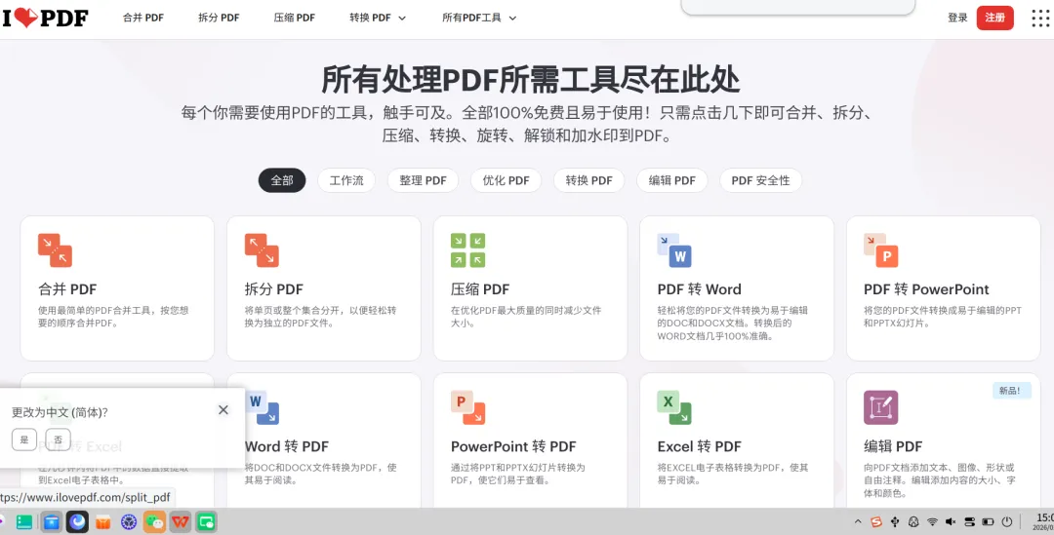Screen dimensions: 1054x535
Task: Close the language change popup
Action: (x=223, y=409)
